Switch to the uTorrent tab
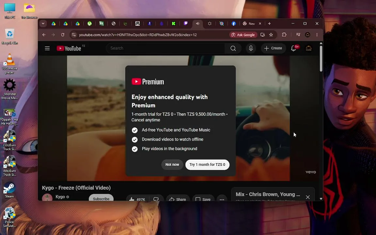The width and height of the screenshot is (376, 235). point(89,23)
